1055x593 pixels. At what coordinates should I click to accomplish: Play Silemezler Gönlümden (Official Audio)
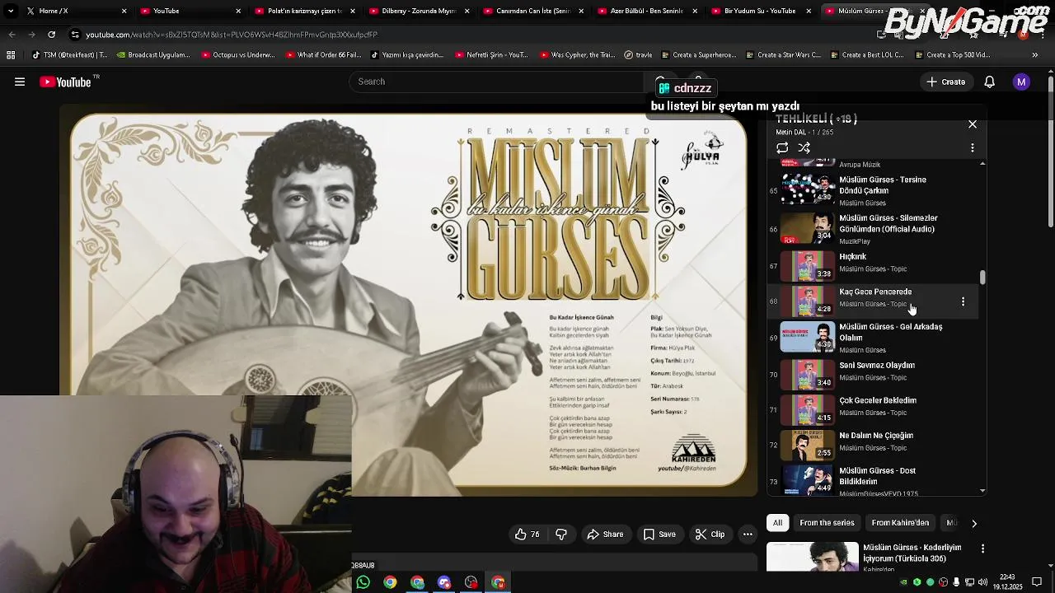pos(874,229)
